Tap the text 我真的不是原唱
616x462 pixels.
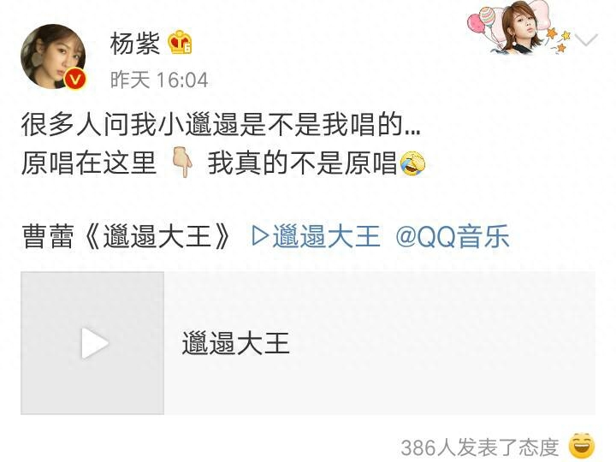[303, 163]
